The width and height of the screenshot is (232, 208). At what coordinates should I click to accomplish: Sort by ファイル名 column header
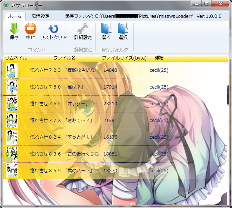(x=65, y=58)
